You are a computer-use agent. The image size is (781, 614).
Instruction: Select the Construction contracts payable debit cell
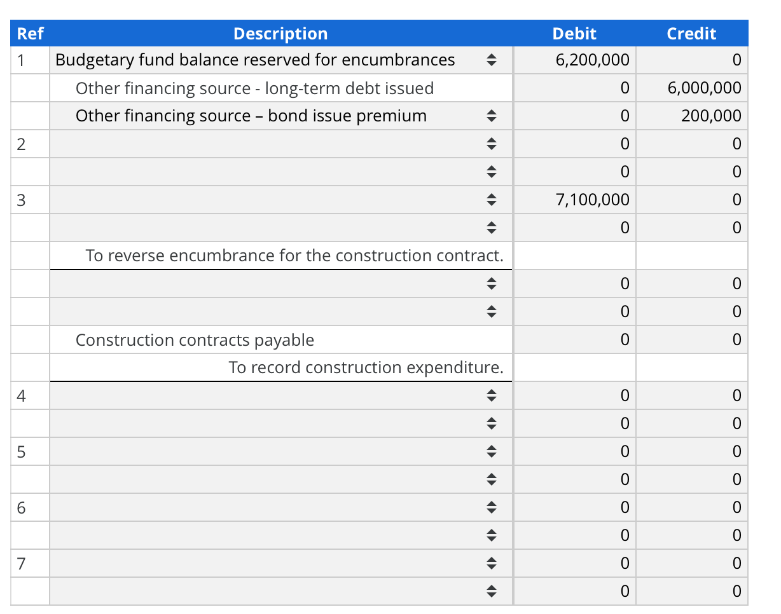(574, 339)
